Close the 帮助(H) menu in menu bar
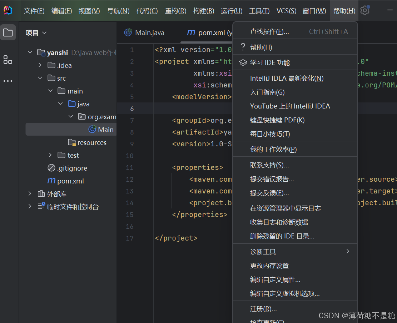Viewport: 397px width, 323px height. coord(344,11)
